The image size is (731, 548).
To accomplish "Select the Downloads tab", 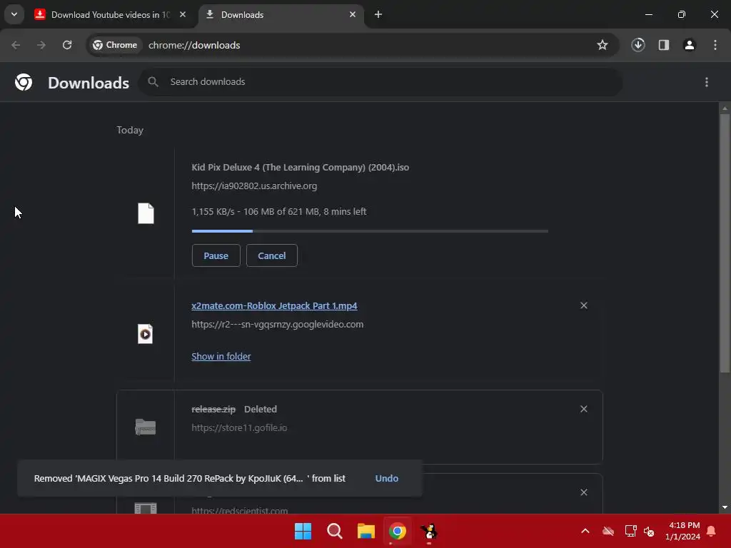I will pos(281,14).
